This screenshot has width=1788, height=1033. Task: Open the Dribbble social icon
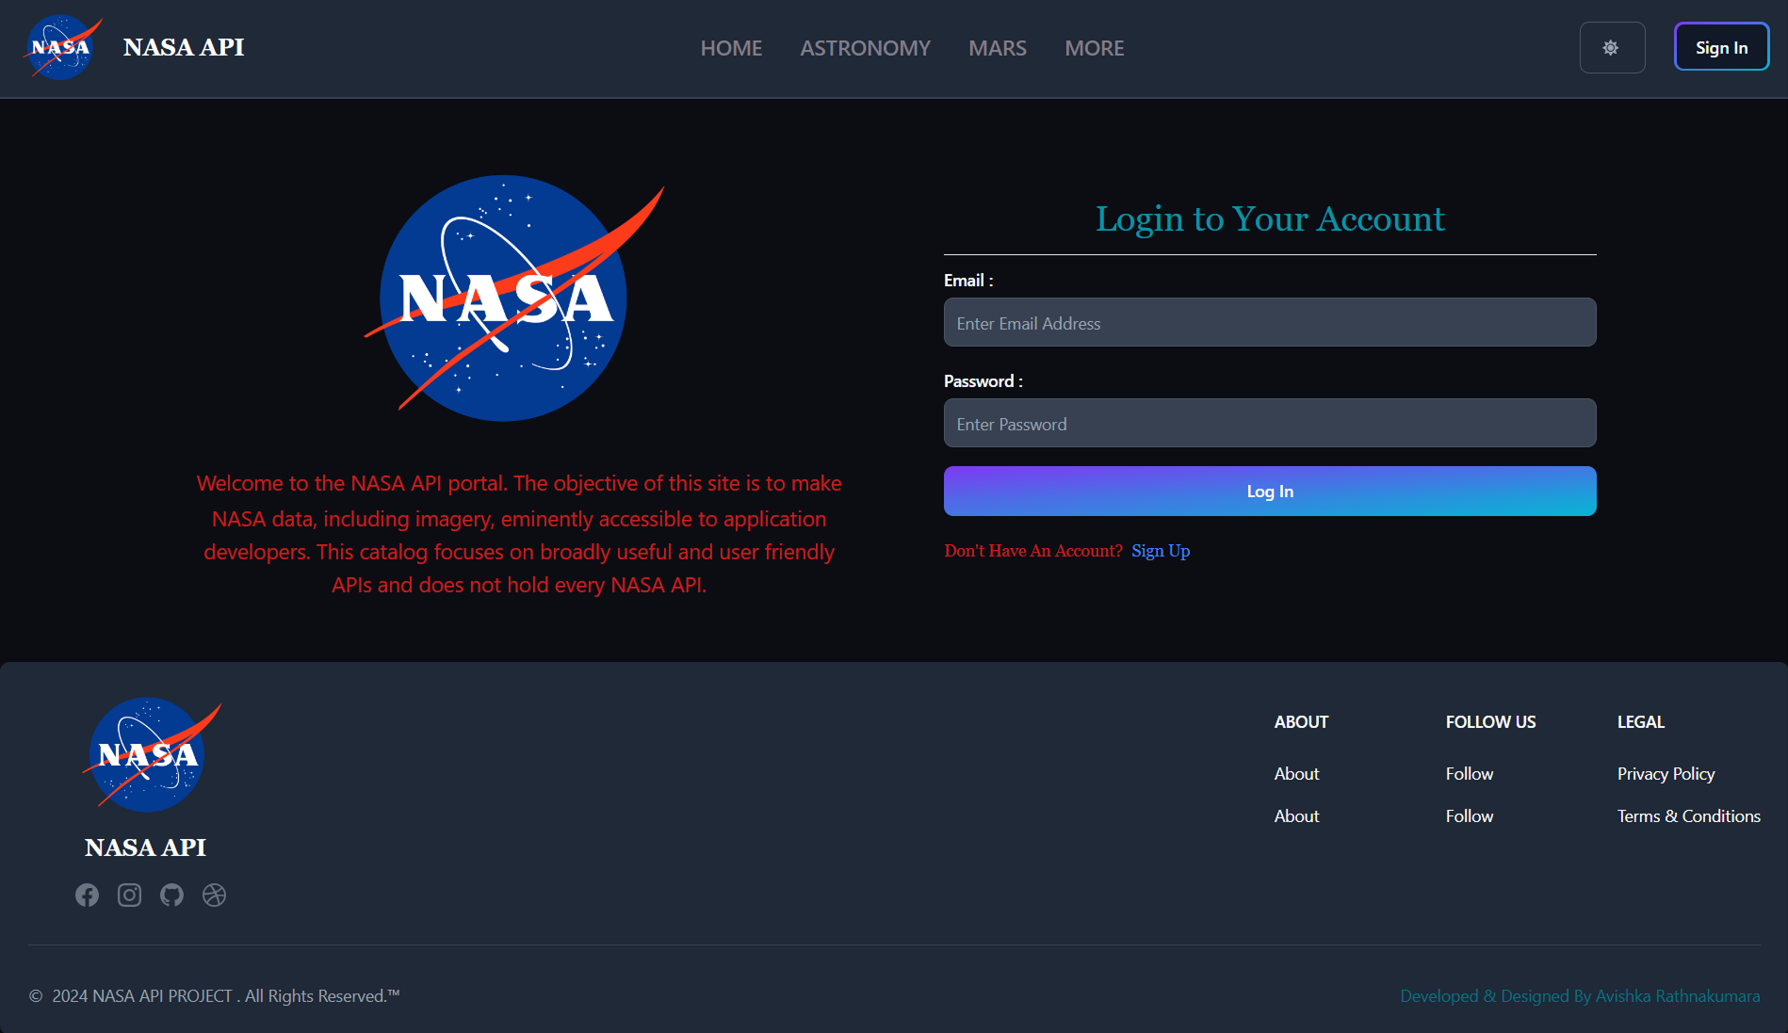coord(214,895)
